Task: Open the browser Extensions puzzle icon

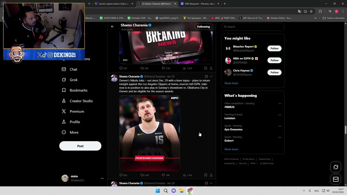Action: click(320, 11)
